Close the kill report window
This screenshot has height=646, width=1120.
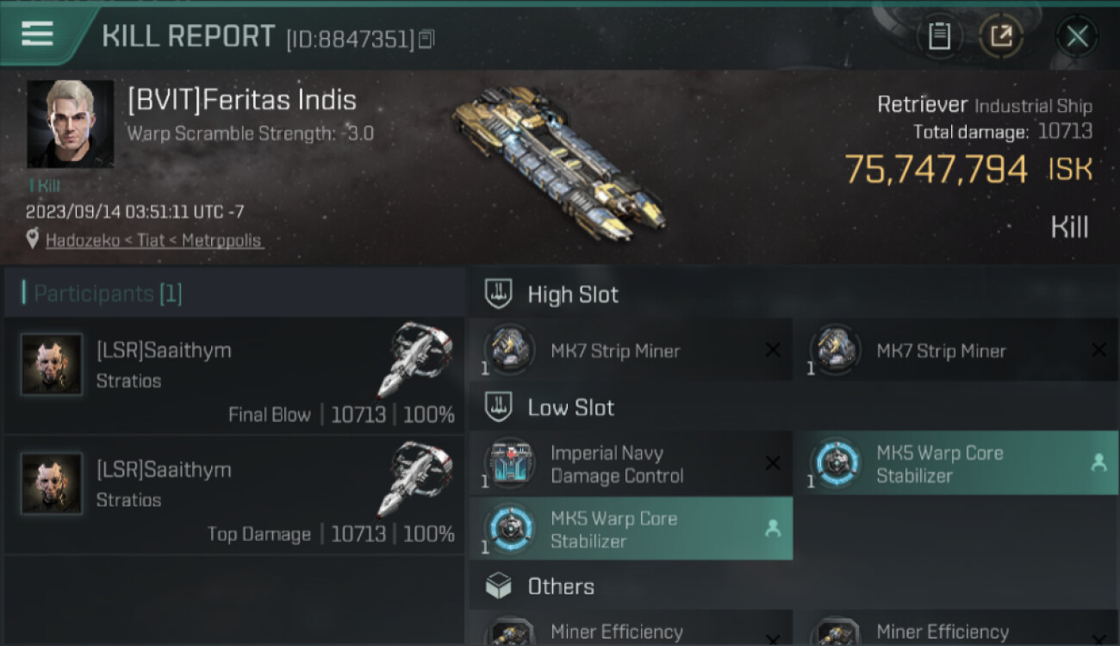1077,36
